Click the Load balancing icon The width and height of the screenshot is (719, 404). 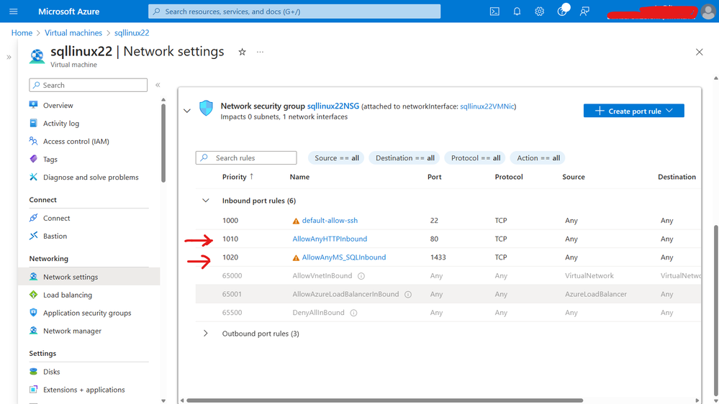(x=34, y=295)
